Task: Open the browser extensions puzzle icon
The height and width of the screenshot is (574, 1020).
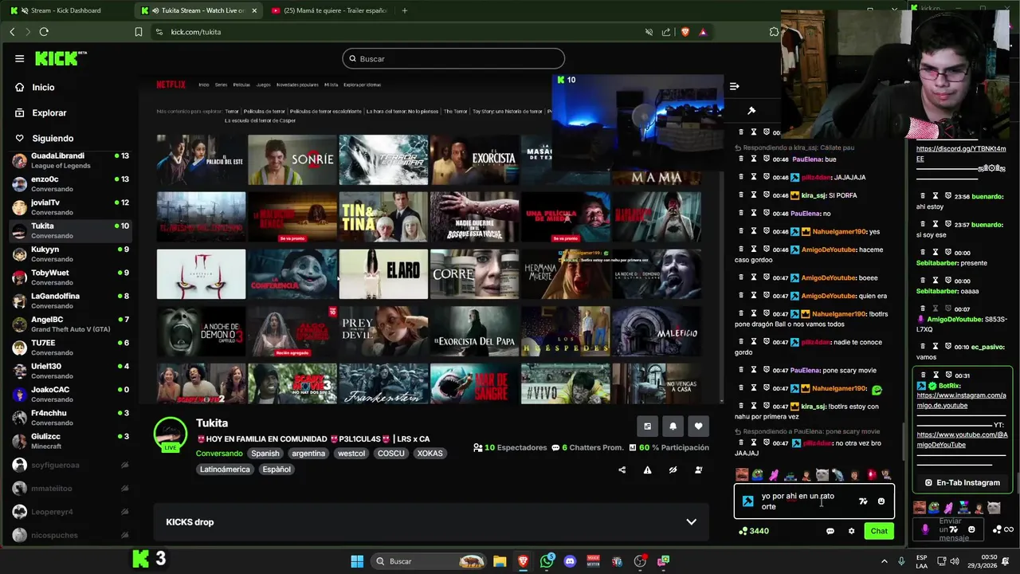Action: [x=774, y=32]
